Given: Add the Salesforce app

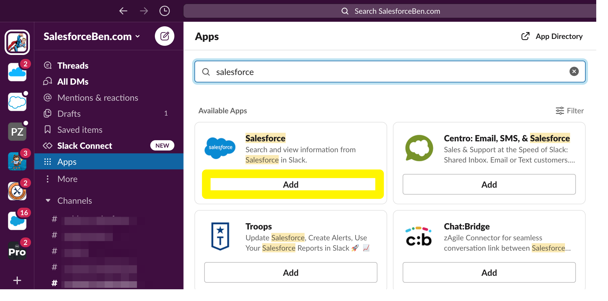Looking at the screenshot, I should (293, 185).
